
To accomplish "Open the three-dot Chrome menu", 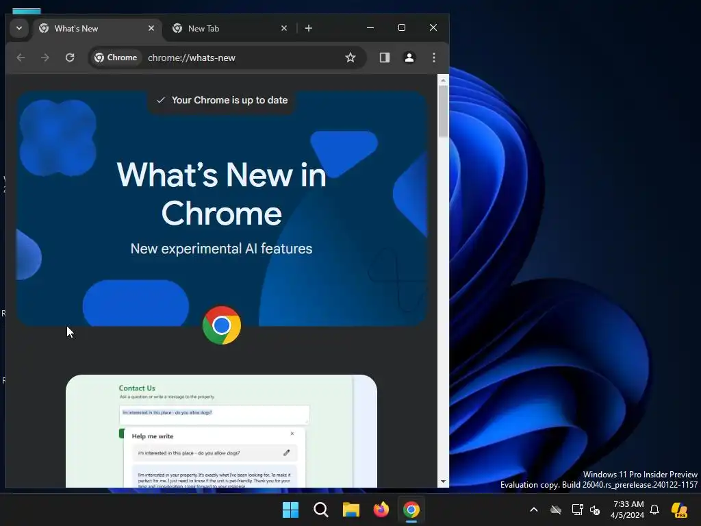I will point(433,58).
